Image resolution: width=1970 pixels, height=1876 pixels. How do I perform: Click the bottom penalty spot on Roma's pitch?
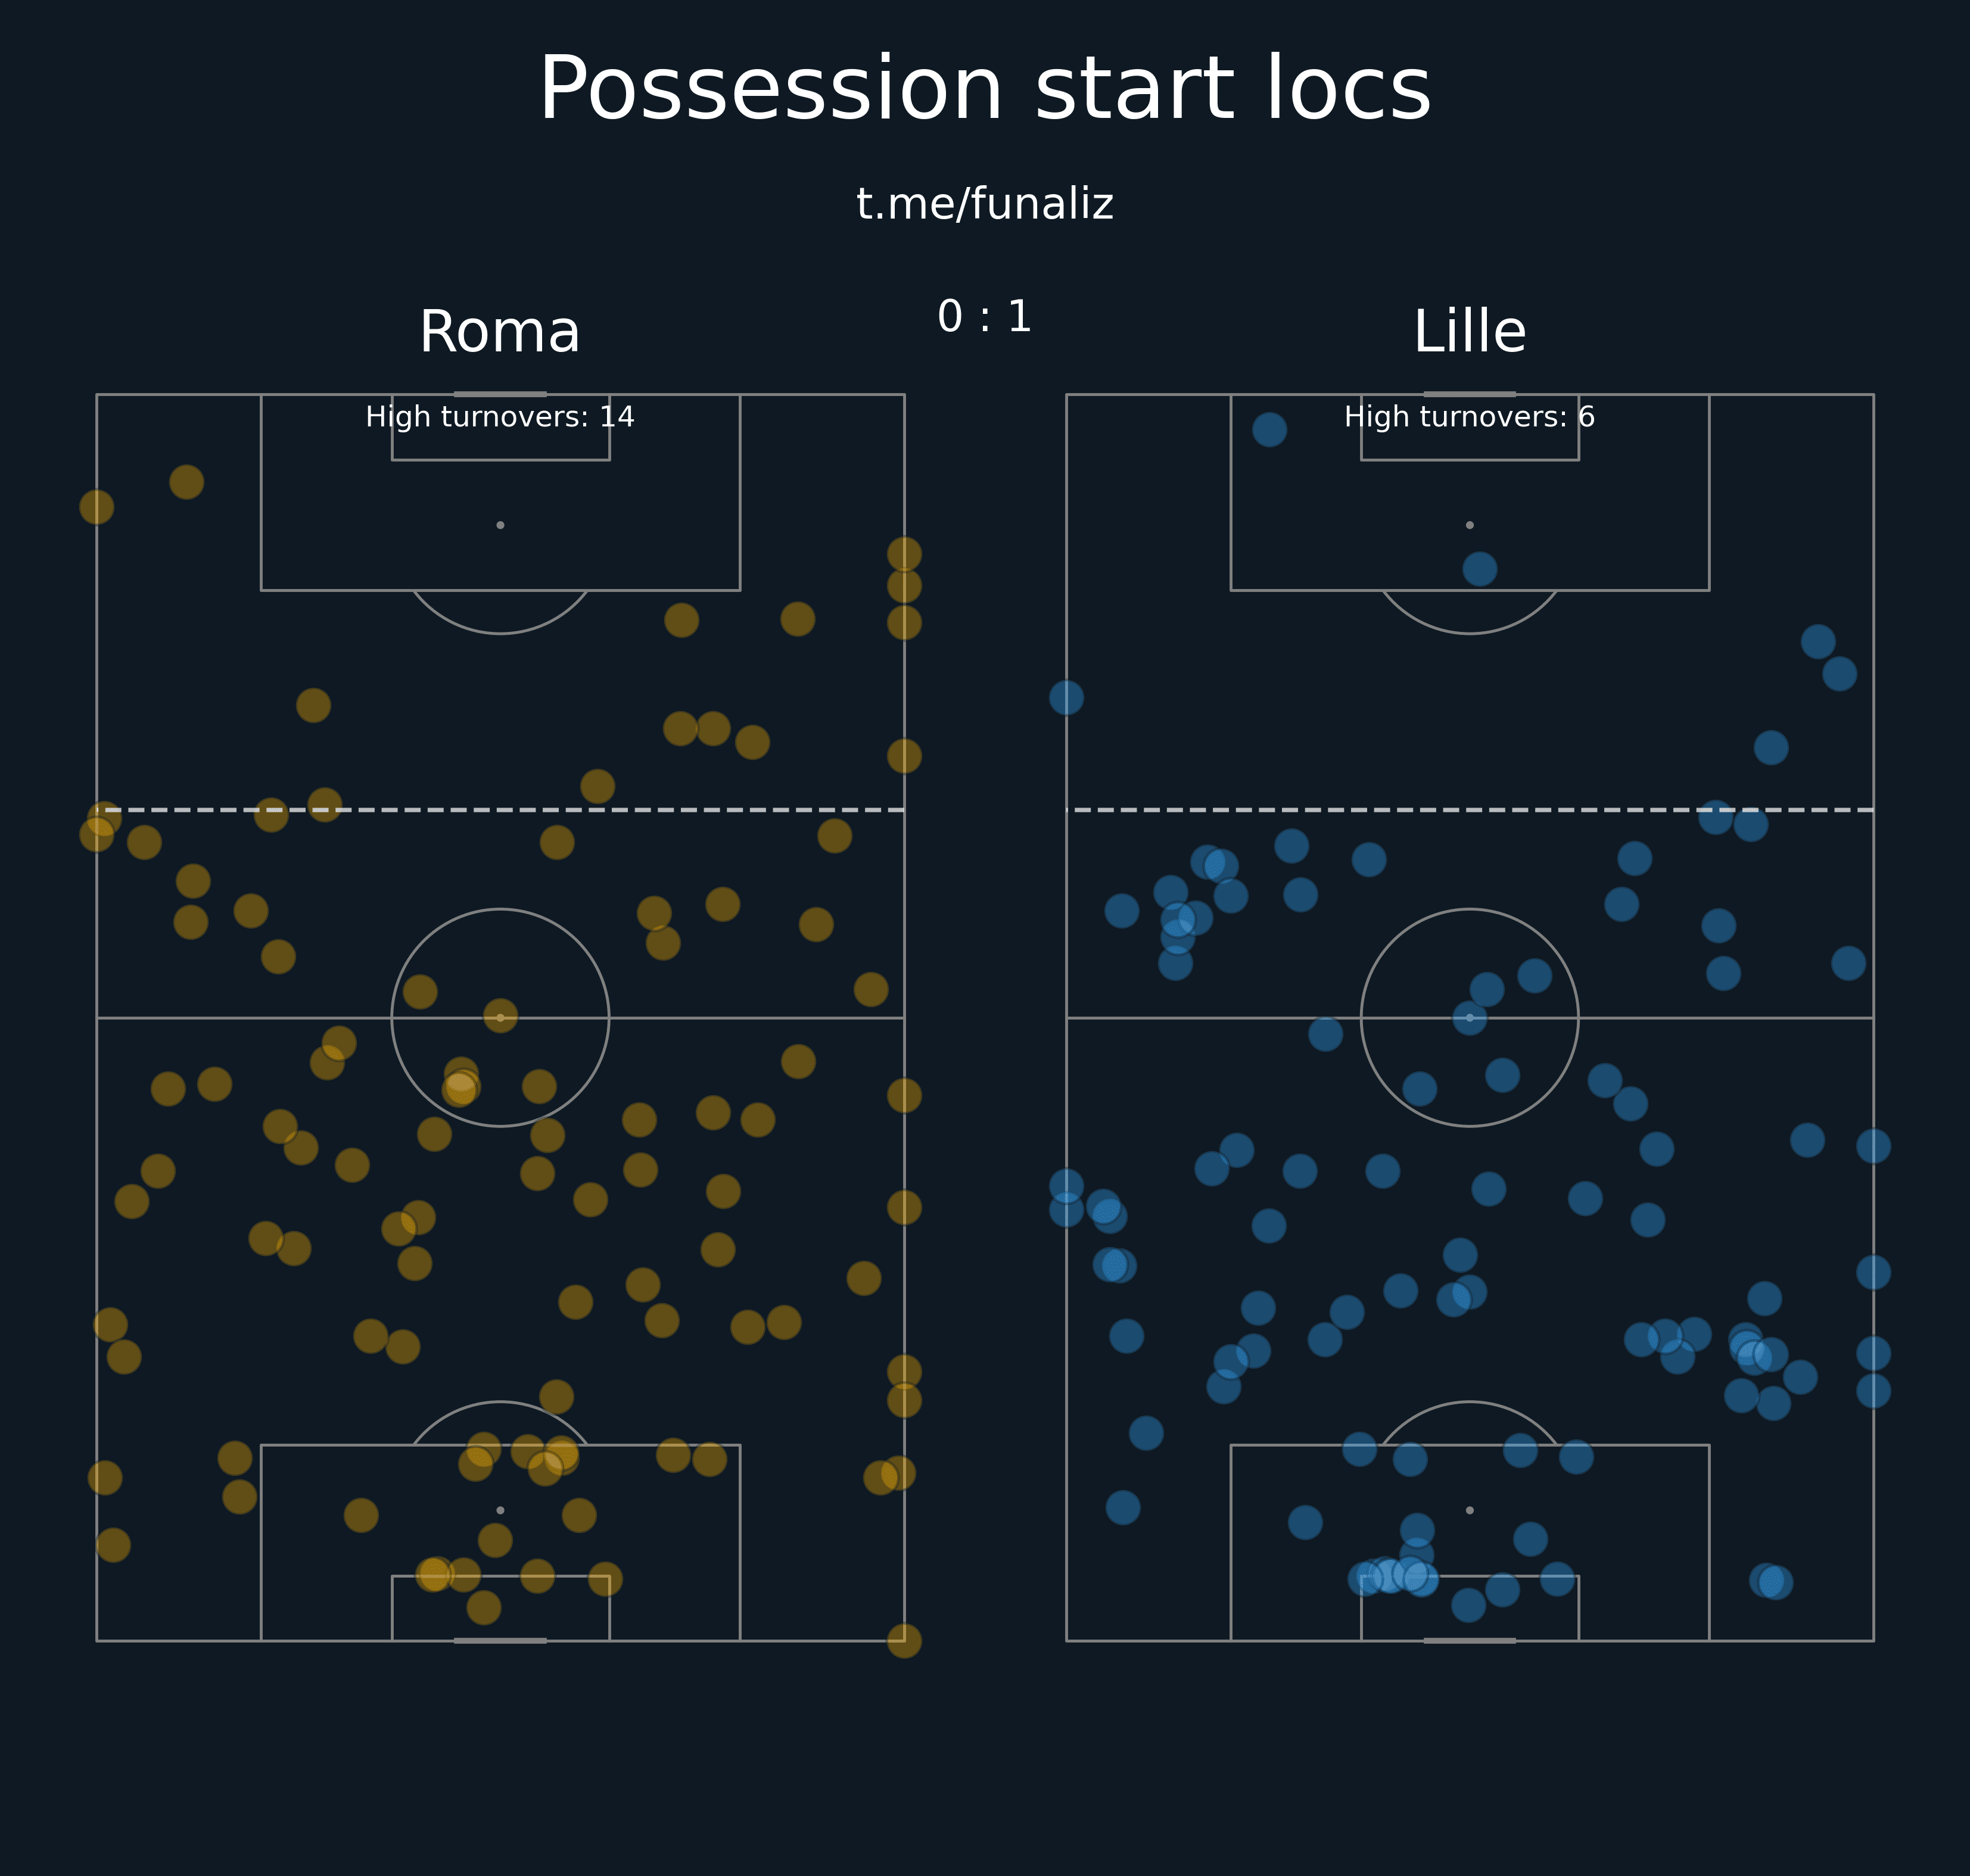[500, 1510]
